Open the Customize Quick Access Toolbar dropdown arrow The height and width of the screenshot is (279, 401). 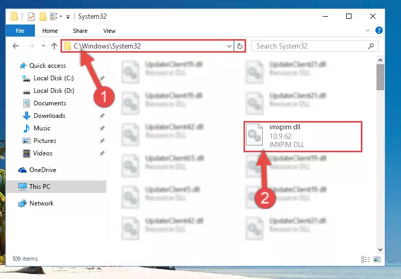coord(68,17)
